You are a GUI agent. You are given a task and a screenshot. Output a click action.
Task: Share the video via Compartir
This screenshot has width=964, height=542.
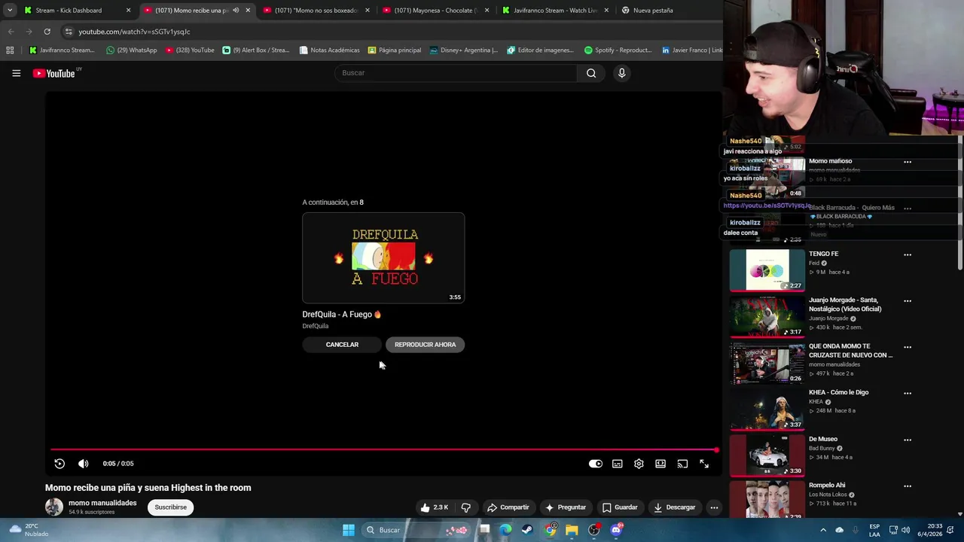508,507
